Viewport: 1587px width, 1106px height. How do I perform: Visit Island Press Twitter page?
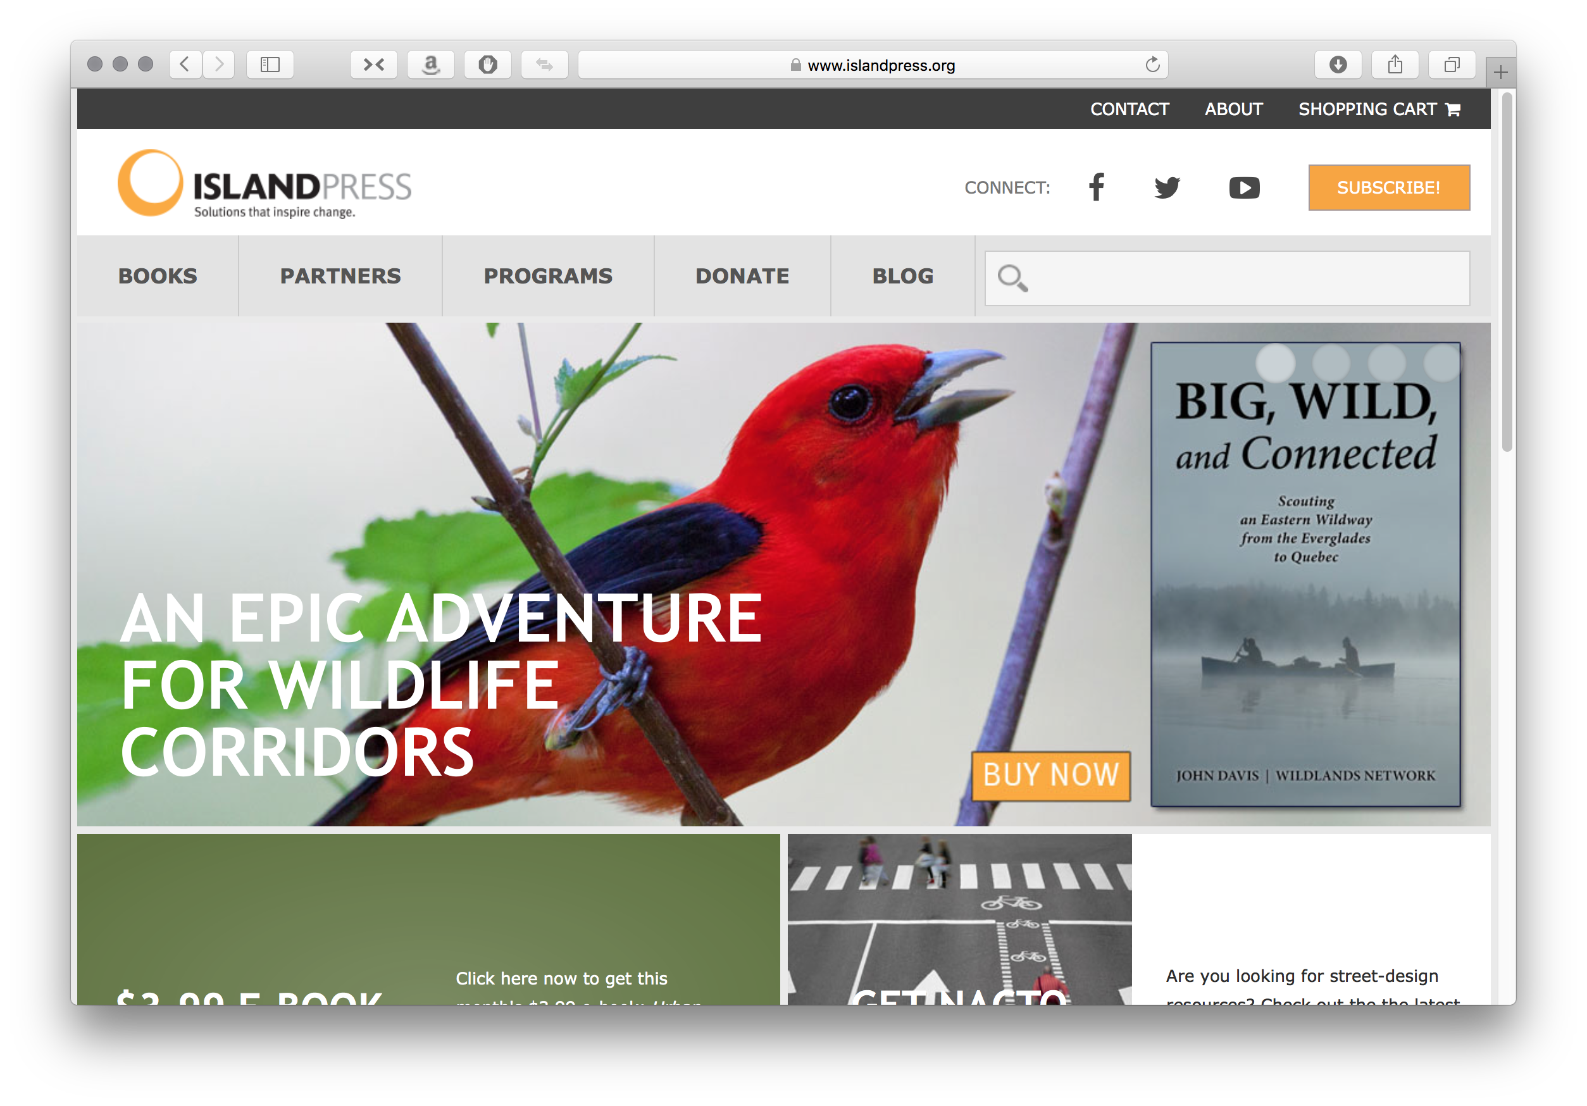[x=1167, y=187]
